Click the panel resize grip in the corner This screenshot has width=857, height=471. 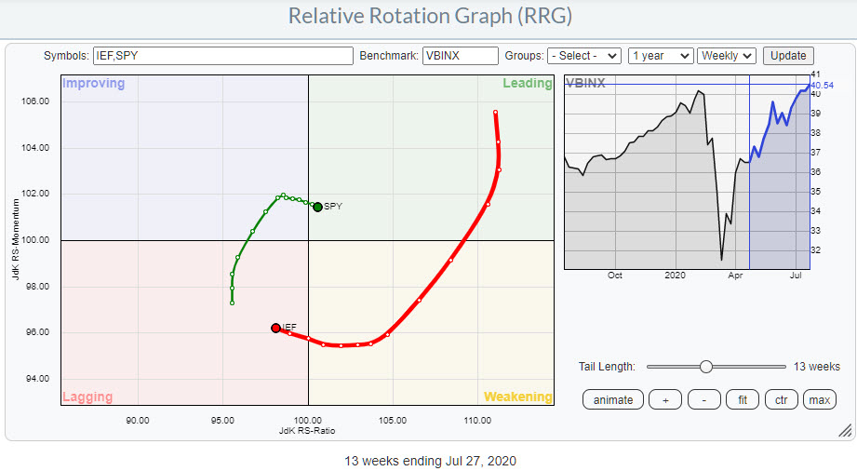pos(844,430)
